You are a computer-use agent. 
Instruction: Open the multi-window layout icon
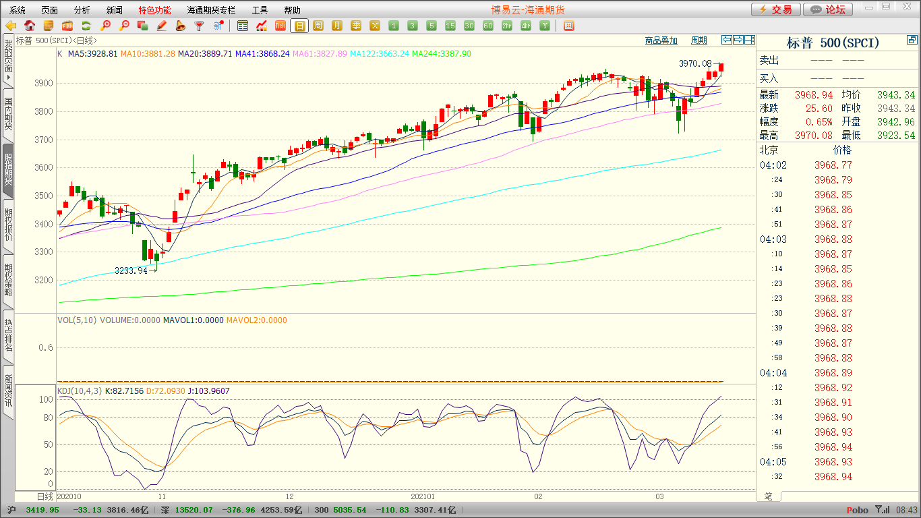568,26
